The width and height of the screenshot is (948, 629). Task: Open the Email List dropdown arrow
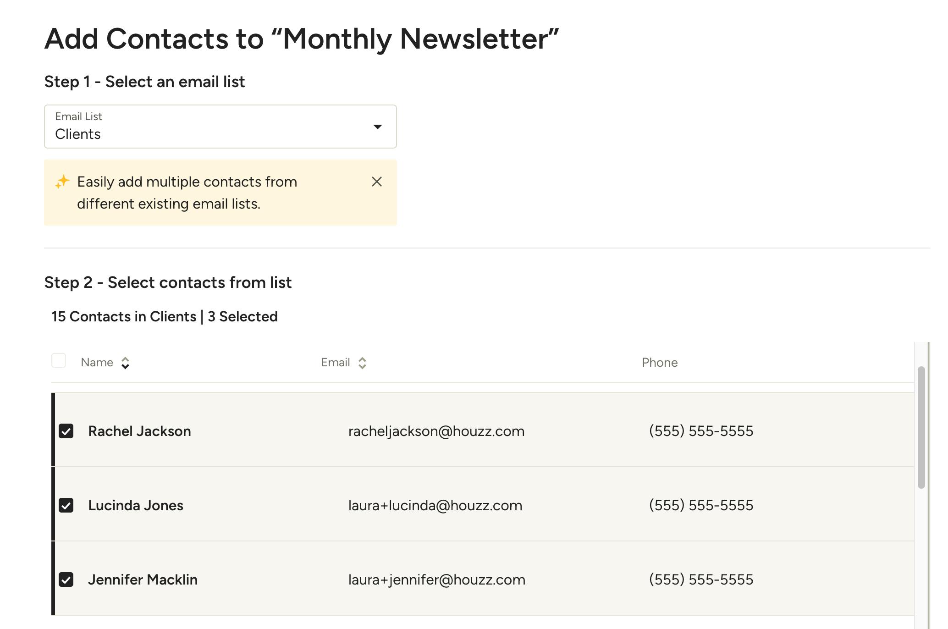click(377, 127)
